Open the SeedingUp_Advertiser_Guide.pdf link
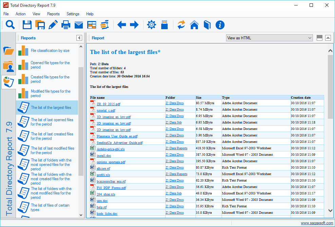Screen dimensions: 335x227 point(119,143)
